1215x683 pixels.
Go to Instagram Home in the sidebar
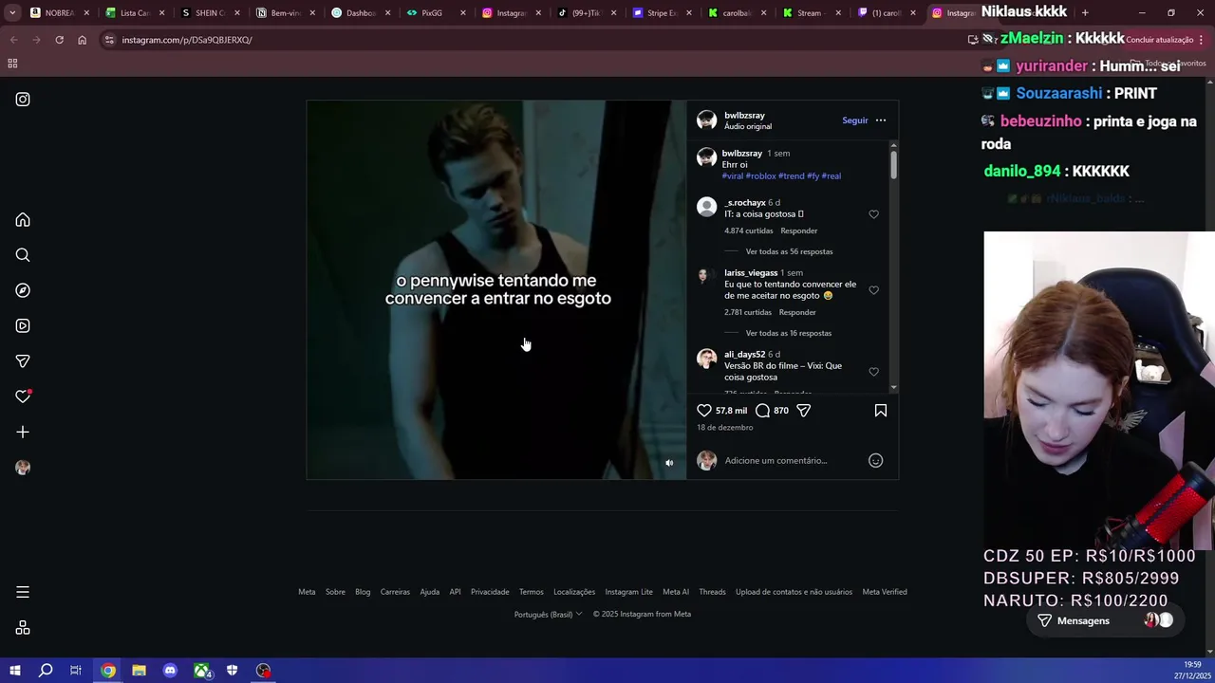23,220
